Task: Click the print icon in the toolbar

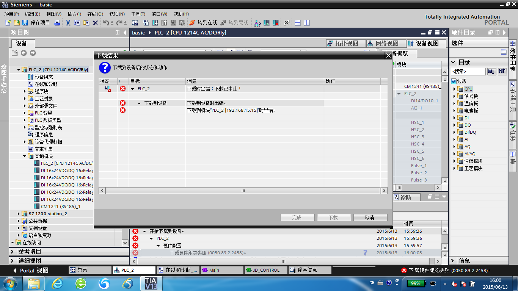Action: tap(57, 23)
